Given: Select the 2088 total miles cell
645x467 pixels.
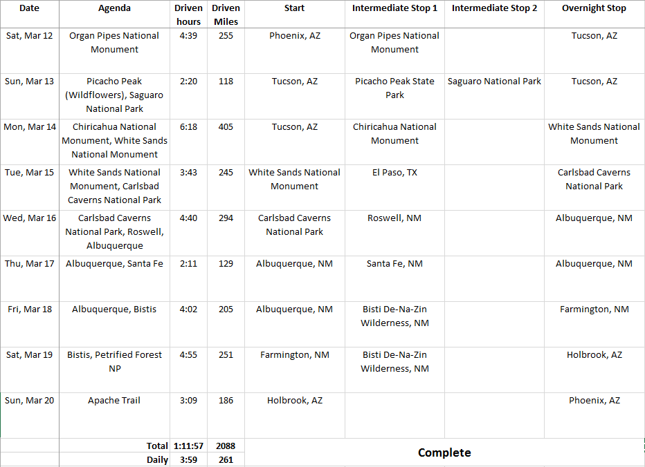Looking at the screenshot, I should [x=226, y=446].
